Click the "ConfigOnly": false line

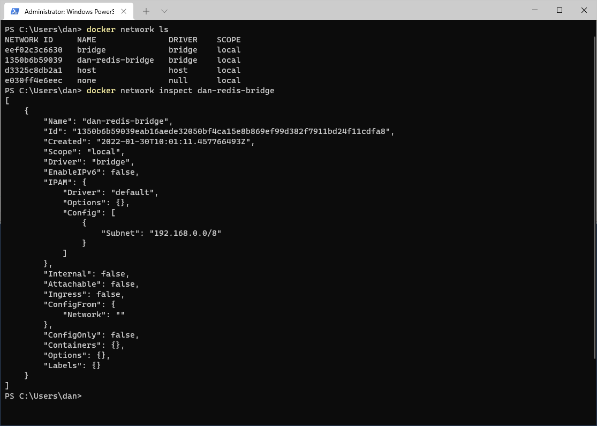coord(92,335)
